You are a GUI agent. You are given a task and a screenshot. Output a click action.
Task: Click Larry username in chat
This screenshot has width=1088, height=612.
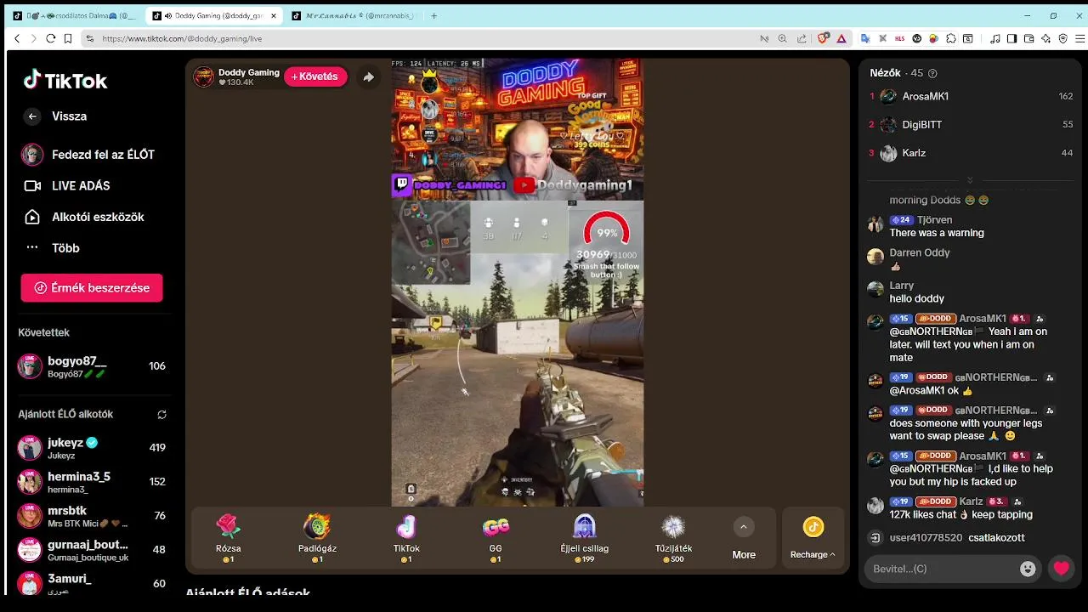[x=902, y=286]
